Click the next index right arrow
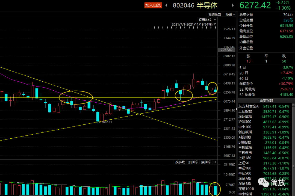Image resolution: width=295 pixels, height=196 pixels. [x=233, y=5]
